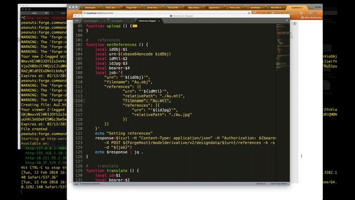Click the tab history back/forward arrows in Sublime Text

(77, 21)
